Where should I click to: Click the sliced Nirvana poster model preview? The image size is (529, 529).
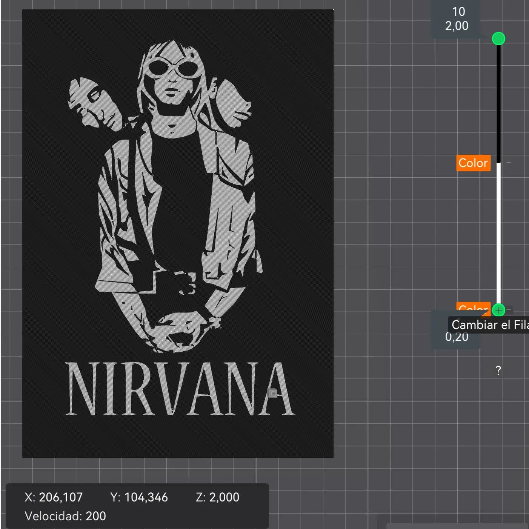[178, 233]
